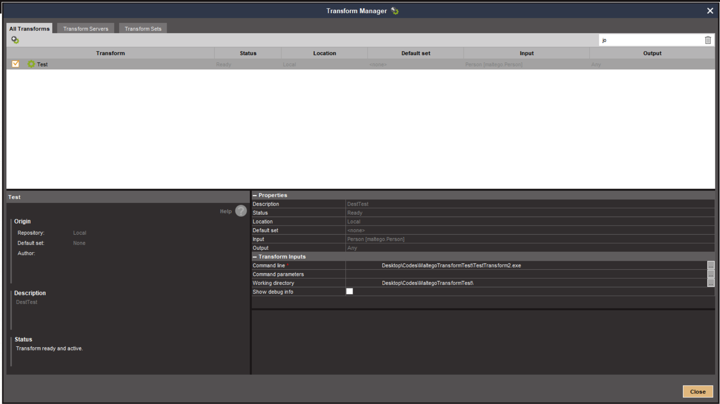Click the Input 'Person [maltego.Person]' property value
720x404 pixels.
click(x=376, y=239)
